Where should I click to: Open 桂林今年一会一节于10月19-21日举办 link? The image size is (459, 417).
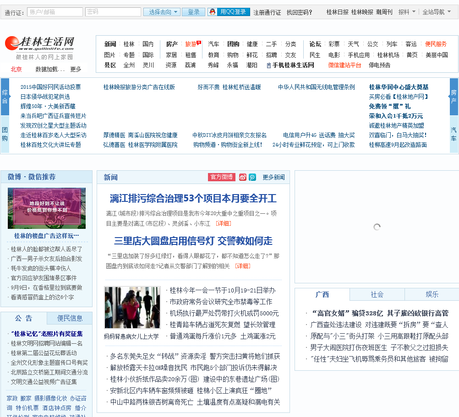pos(223,290)
